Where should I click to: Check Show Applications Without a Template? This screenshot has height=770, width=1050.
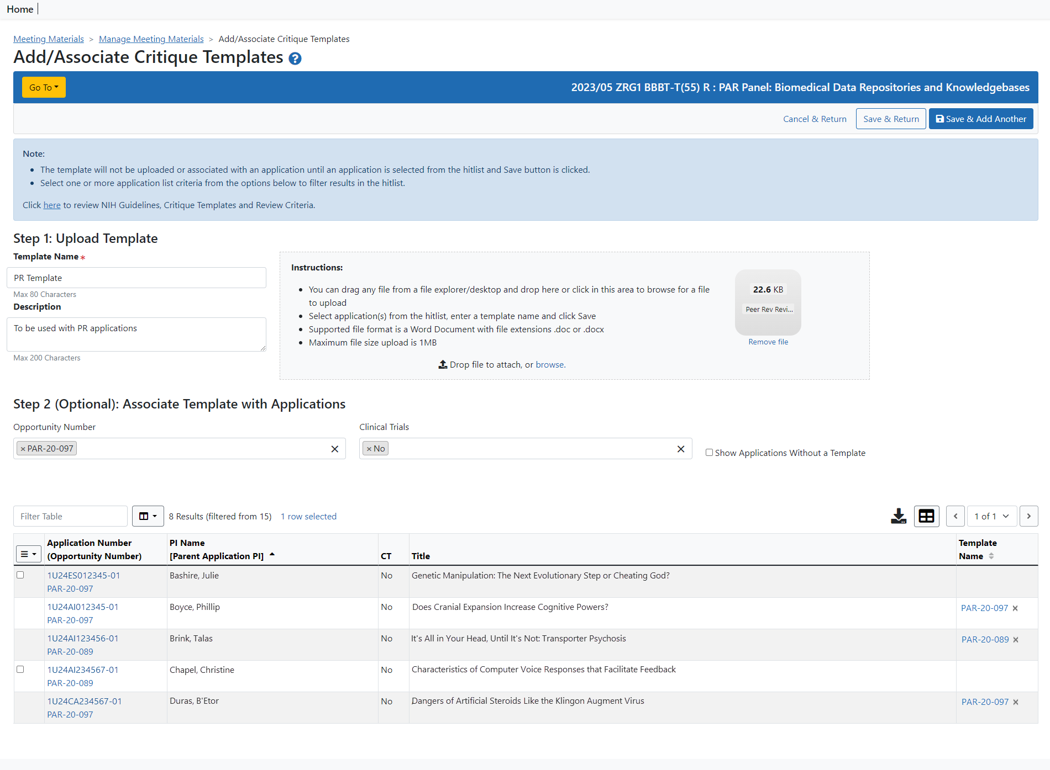[x=709, y=453]
